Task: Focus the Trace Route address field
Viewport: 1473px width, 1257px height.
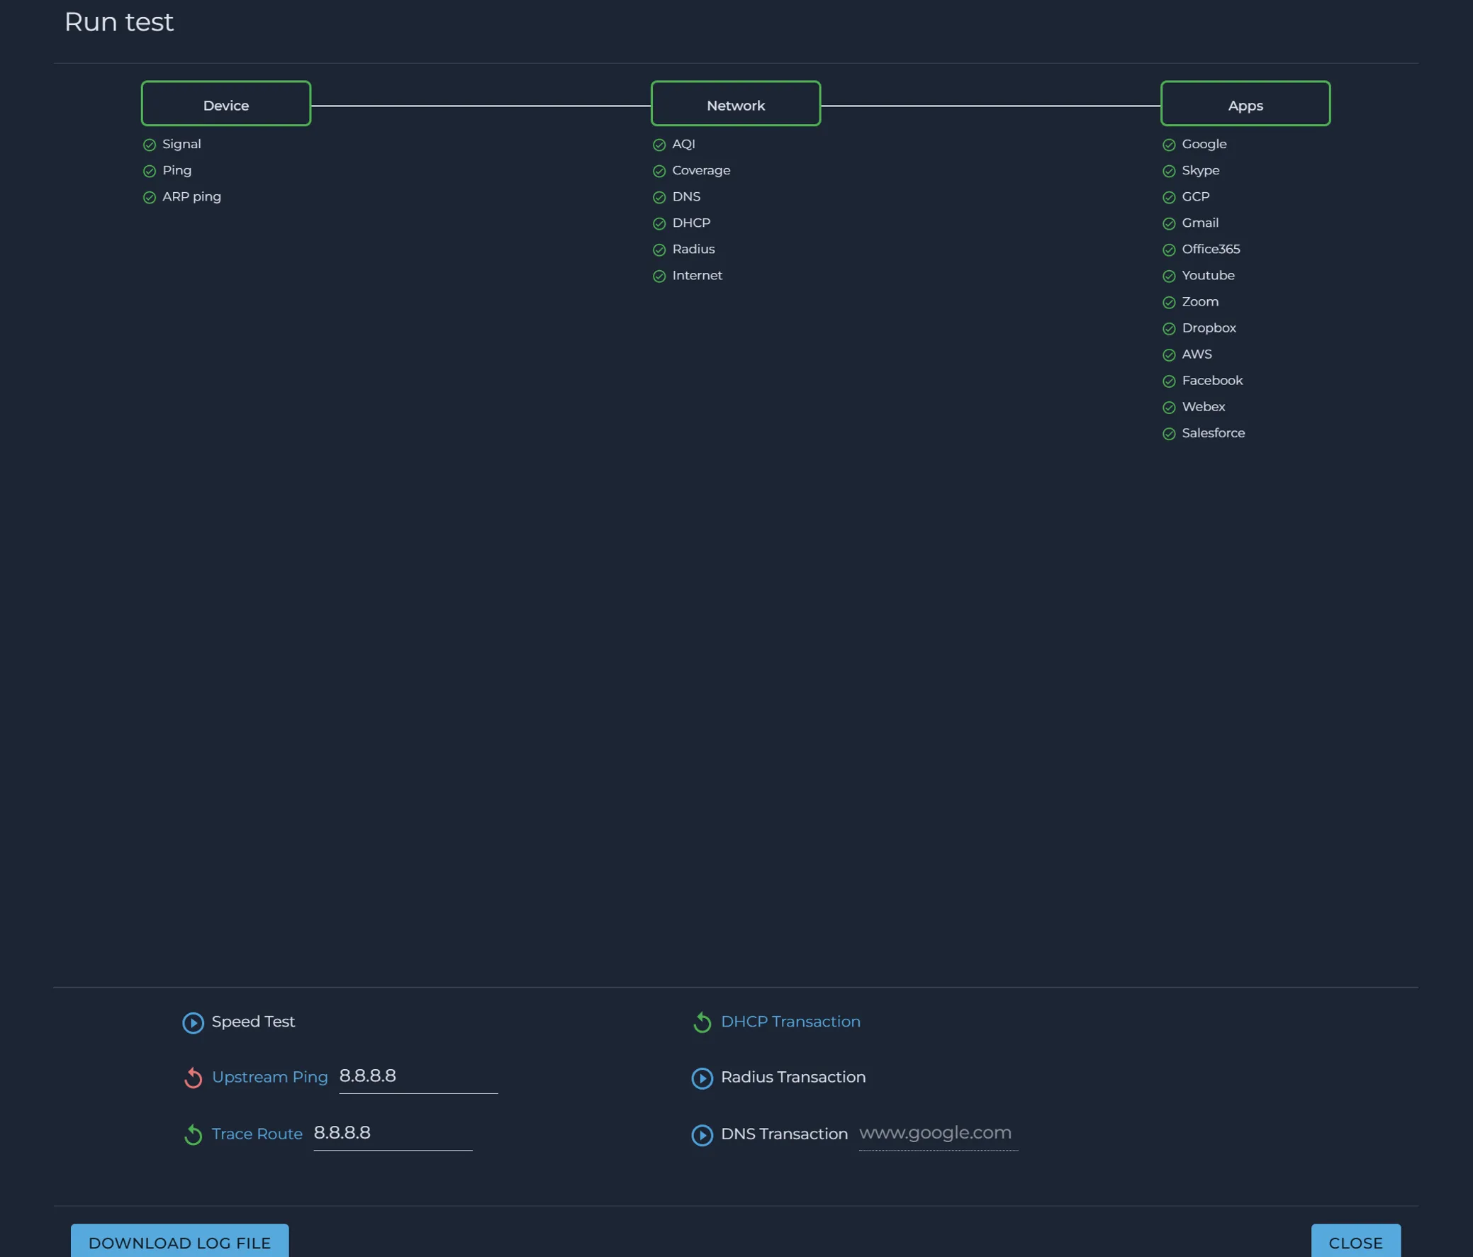Action: (393, 1134)
